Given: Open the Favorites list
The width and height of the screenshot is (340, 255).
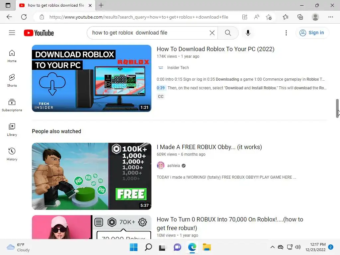Looking at the screenshot, I should pyautogui.click(x=286, y=17).
